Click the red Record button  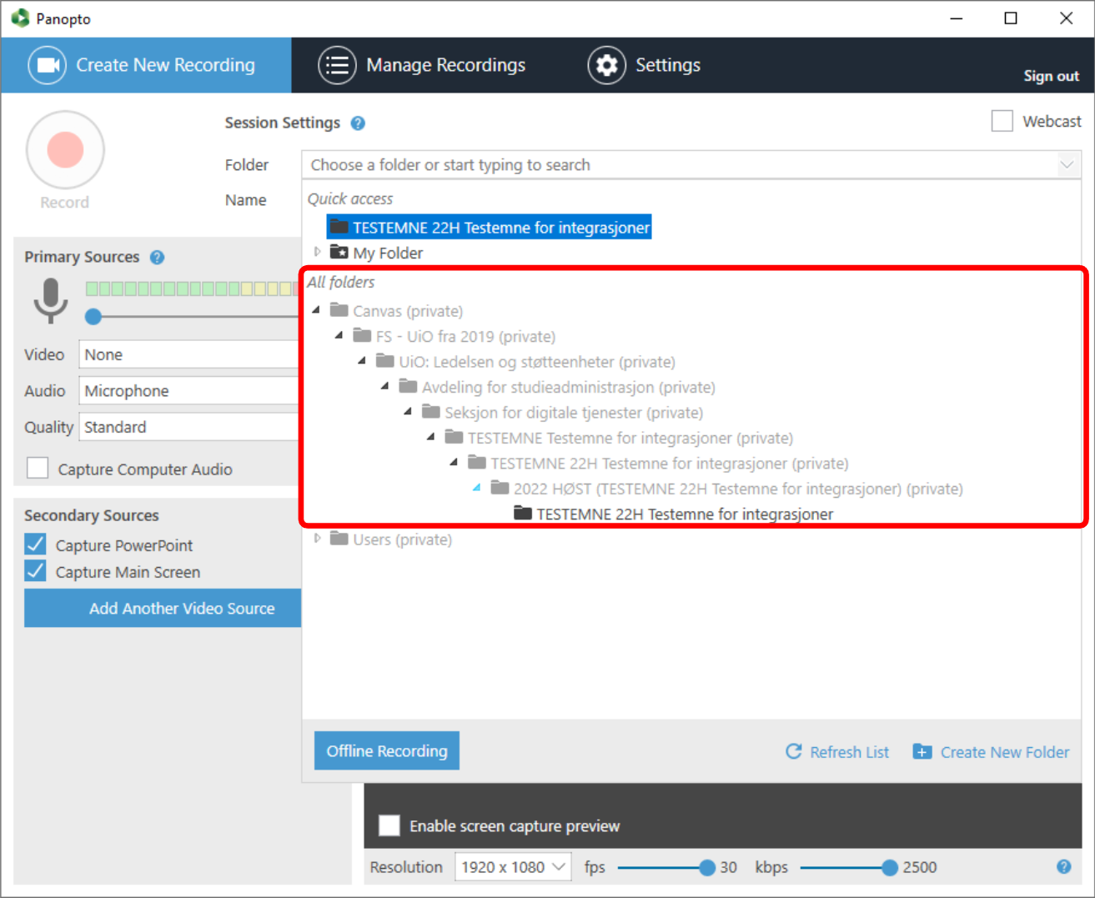click(x=65, y=150)
